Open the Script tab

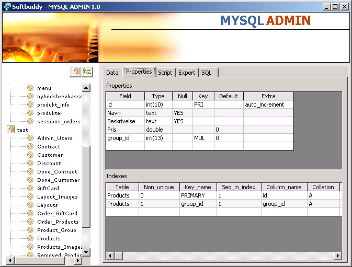click(x=165, y=73)
